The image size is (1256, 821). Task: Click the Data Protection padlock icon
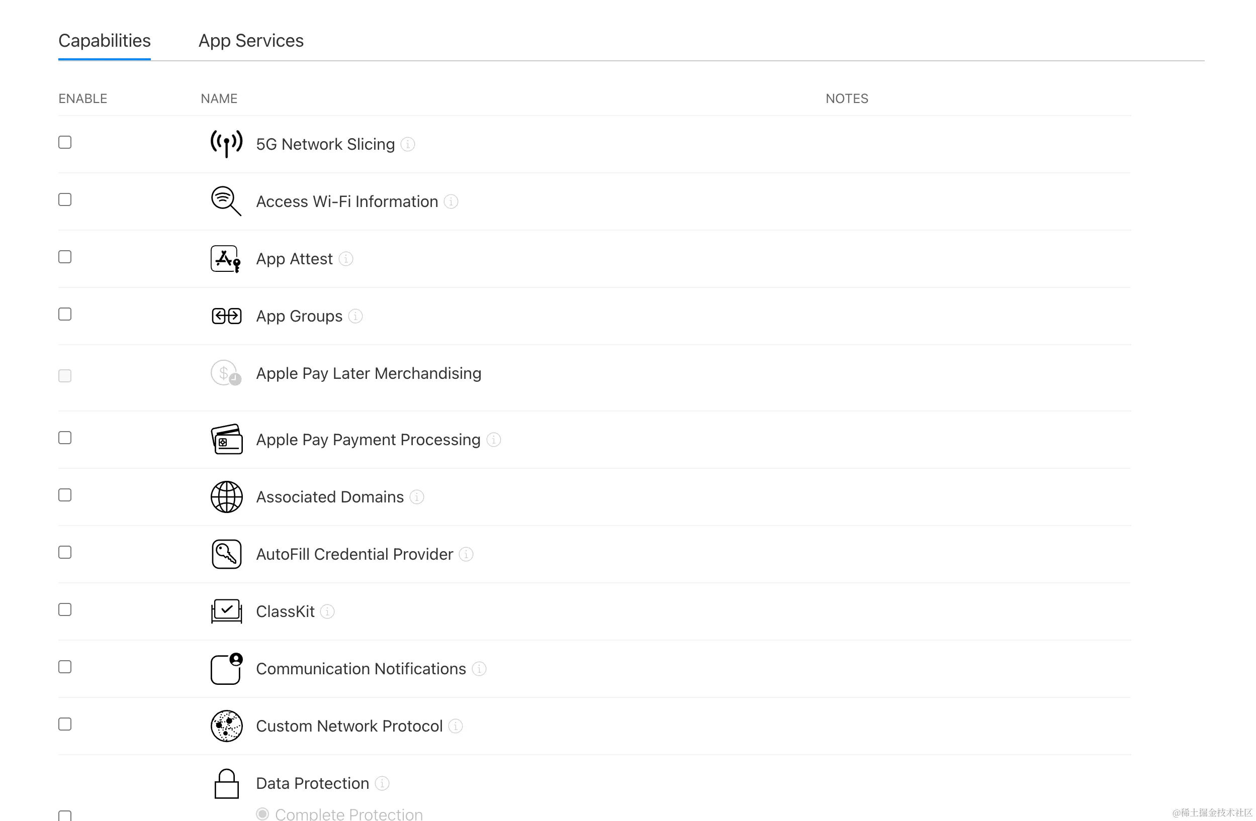point(225,783)
